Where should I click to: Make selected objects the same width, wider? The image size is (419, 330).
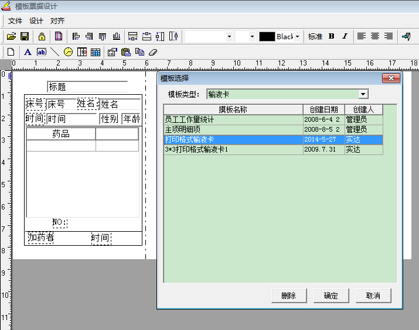[133, 36]
